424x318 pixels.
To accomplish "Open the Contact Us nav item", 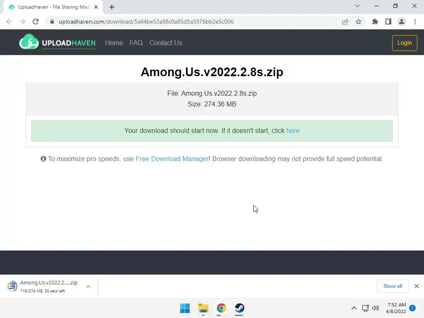I will (166, 43).
